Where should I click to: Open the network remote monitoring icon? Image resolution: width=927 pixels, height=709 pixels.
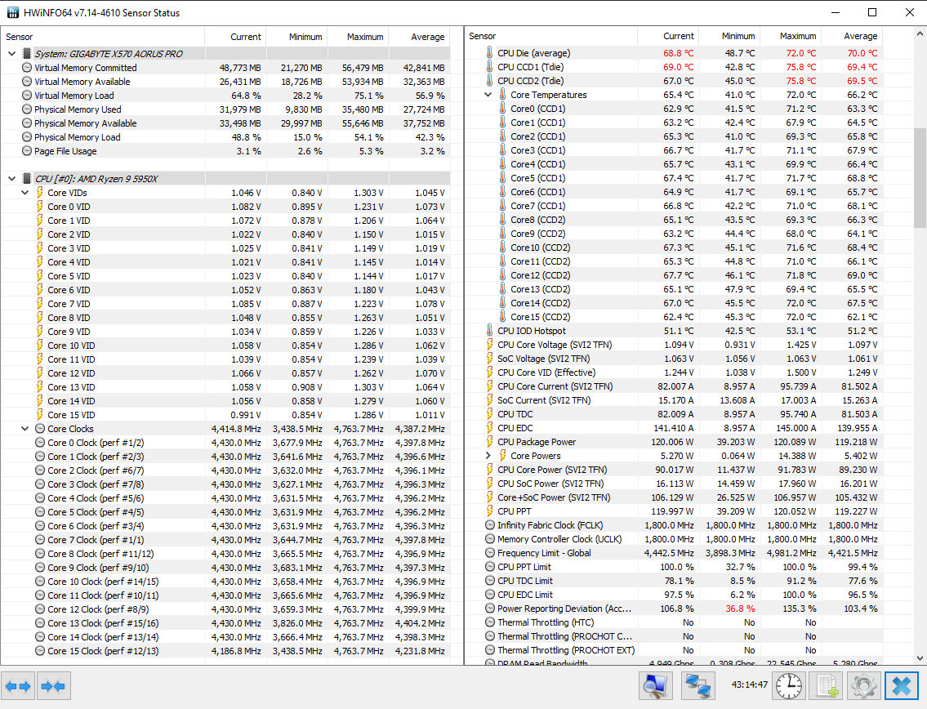[x=697, y=686]
